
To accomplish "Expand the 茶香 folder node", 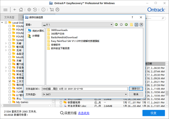I will click(6, 68).
